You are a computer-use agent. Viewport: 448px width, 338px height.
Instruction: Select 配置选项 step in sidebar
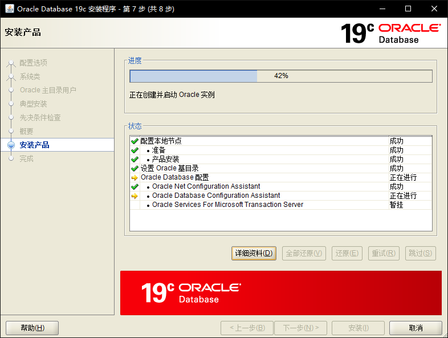pos(34,63)
